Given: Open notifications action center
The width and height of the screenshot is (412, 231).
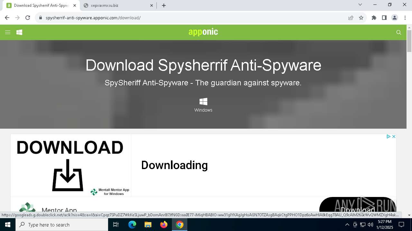Looking at the screenshot, I should point(402,225).
